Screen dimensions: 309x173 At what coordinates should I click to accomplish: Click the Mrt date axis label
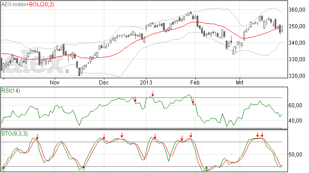pyautogui.click(x=240, y=82)
